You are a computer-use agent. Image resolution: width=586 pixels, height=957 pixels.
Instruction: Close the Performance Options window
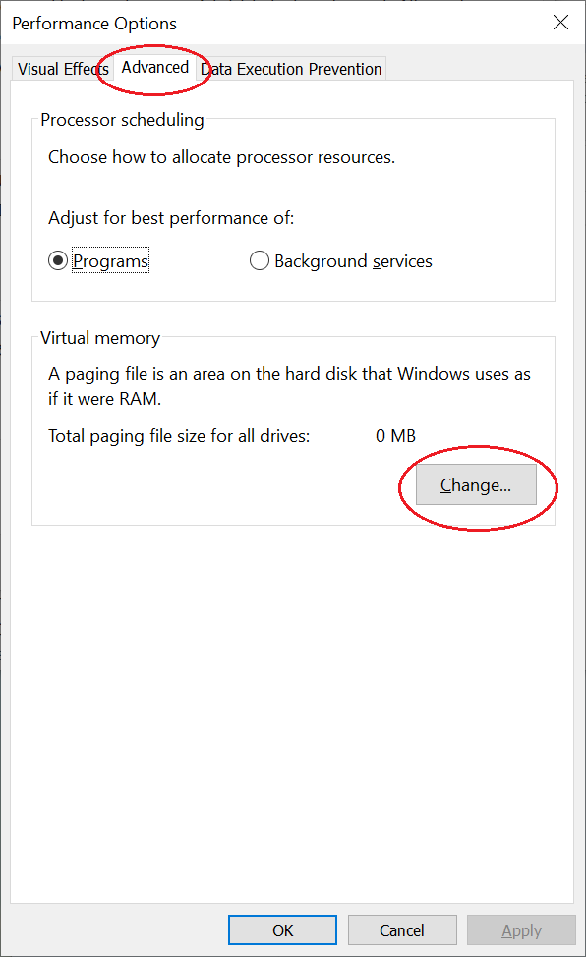click(561, 24)
